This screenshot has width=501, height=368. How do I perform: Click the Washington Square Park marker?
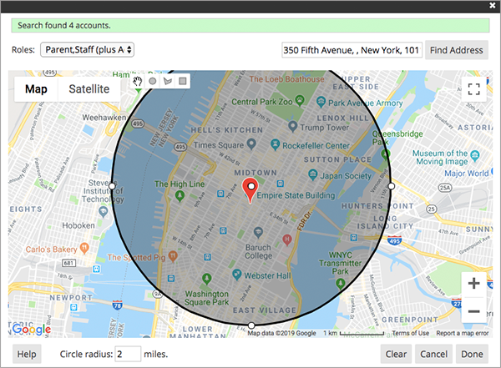pyautogui.click(x=207, y=279)
